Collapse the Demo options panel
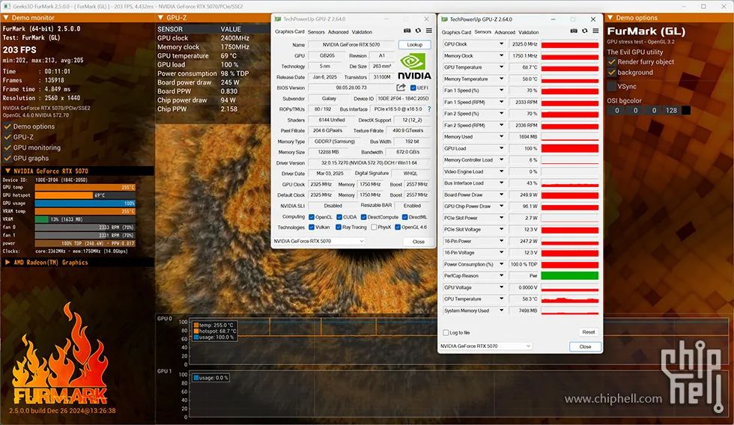 (610, 17)
